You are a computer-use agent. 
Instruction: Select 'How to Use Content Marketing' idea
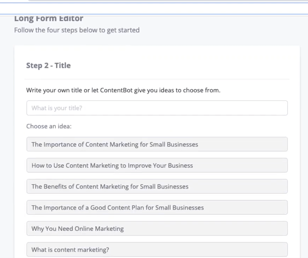coord(157,165)
